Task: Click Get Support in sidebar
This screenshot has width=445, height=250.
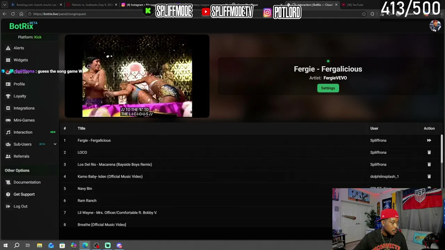Action: click(x=24, y=194)
